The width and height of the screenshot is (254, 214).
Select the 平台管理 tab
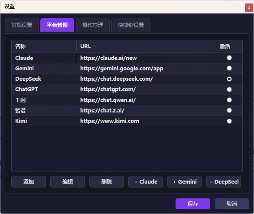(x=57, y=25)
